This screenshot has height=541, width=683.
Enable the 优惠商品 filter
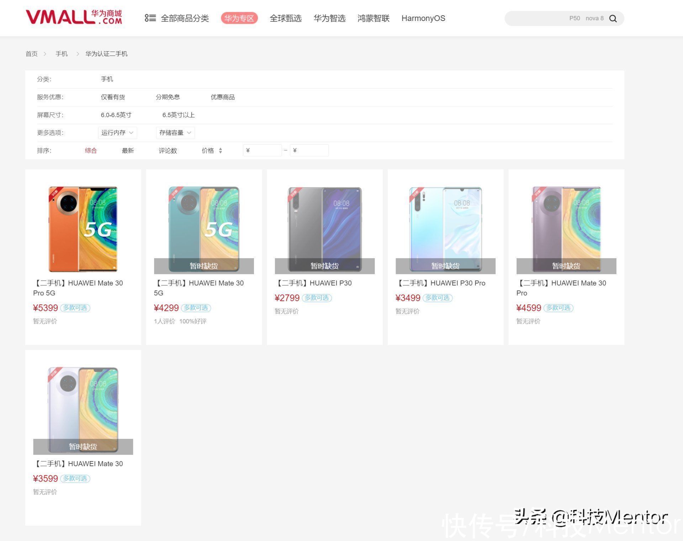click(223, 97)
